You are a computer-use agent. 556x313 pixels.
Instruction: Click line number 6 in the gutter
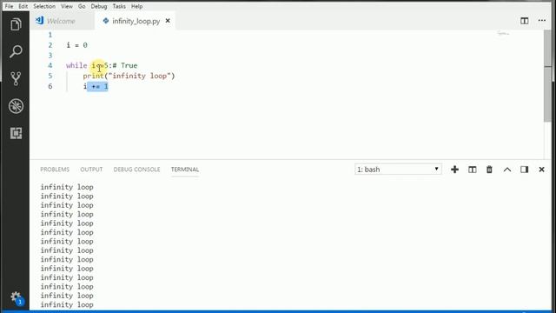pyautogui.click(x=50, y=86)
